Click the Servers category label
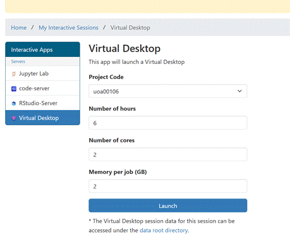This screenshot has width=290, height=239. [18, 61]
